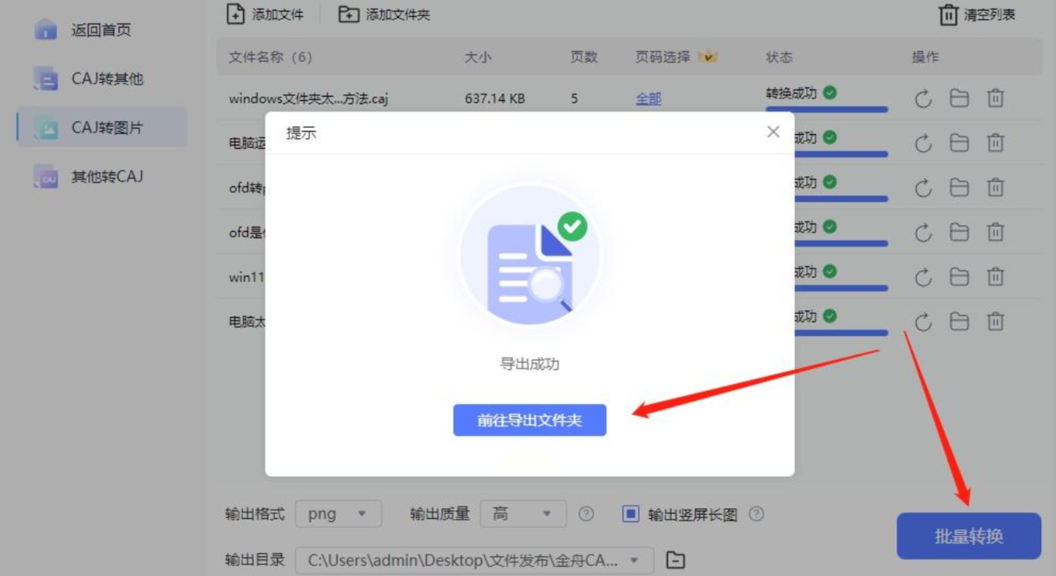Retry conversion for windows文件夹 caj file
Screen dimensions: 1056x576
(923, 99)
